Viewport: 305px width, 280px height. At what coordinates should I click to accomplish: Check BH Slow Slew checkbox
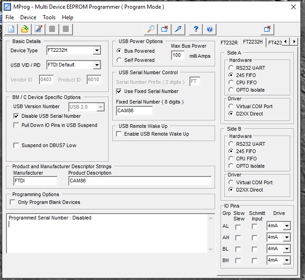238,261
